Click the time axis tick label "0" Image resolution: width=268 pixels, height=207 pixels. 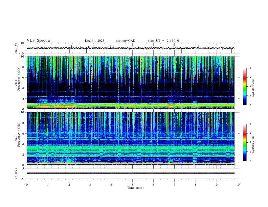tap(27, 185)
